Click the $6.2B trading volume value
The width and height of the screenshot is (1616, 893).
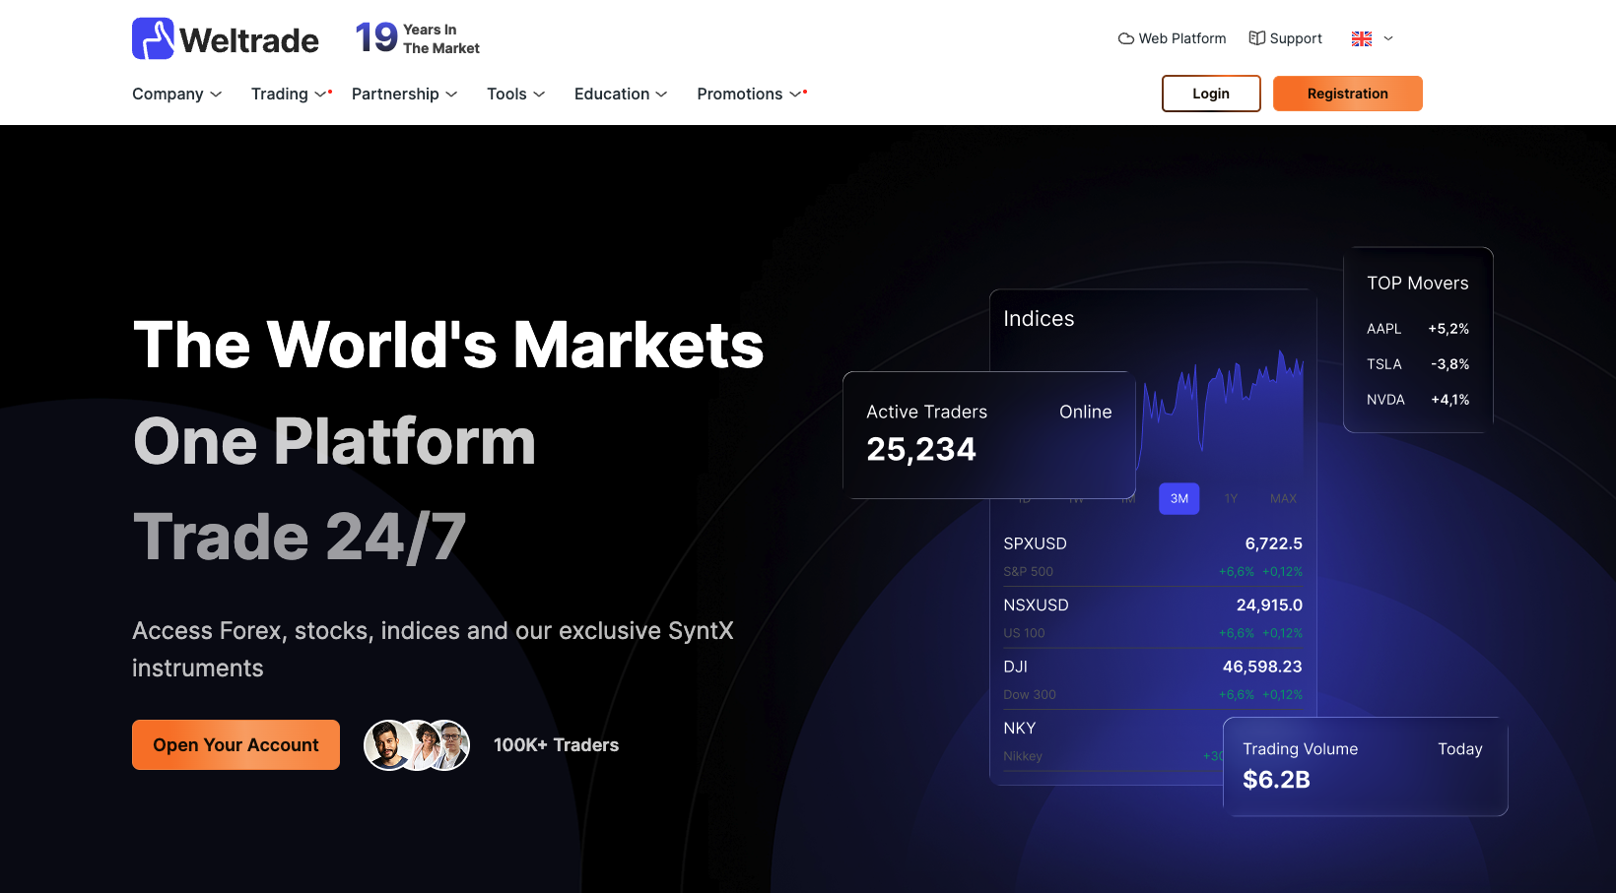click(x=1276, y=780)
